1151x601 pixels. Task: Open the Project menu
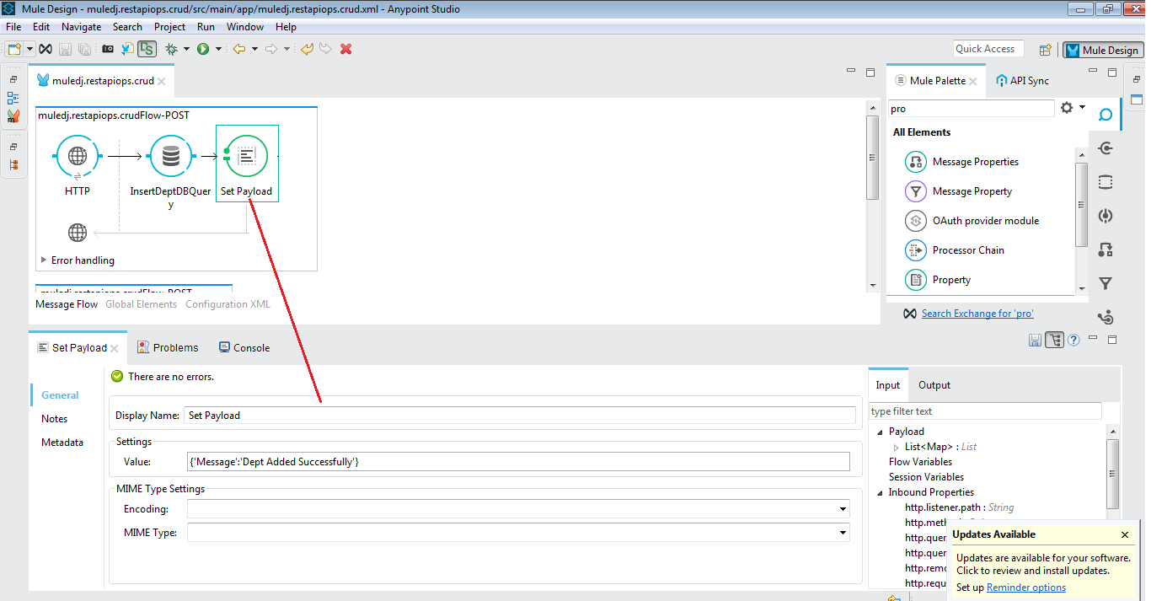[x=169, y=27]
